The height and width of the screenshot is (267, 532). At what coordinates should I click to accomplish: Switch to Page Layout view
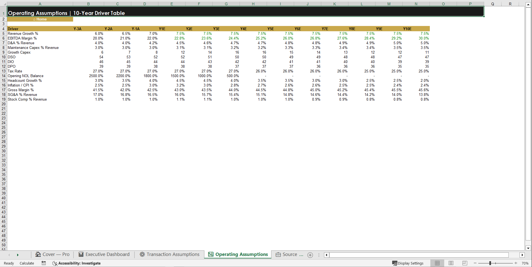tap(451, 263)
